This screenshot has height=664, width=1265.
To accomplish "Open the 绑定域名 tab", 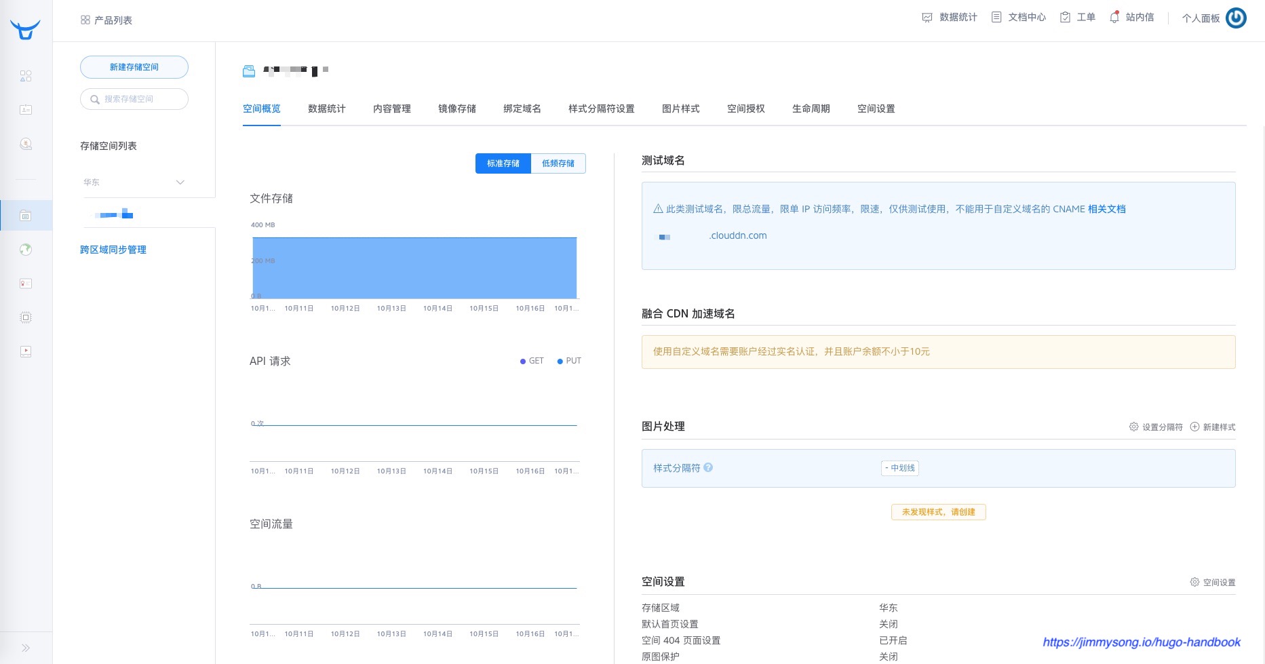I will (x=522, y=109).
